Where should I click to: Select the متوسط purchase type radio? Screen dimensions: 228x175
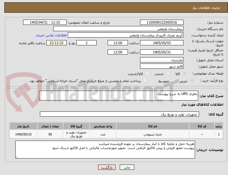[173, 81]
